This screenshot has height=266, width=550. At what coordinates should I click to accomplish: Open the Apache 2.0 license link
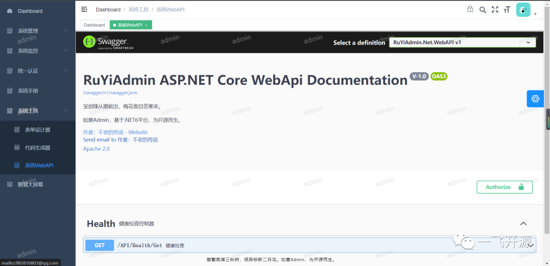click(x=96, y=149)
